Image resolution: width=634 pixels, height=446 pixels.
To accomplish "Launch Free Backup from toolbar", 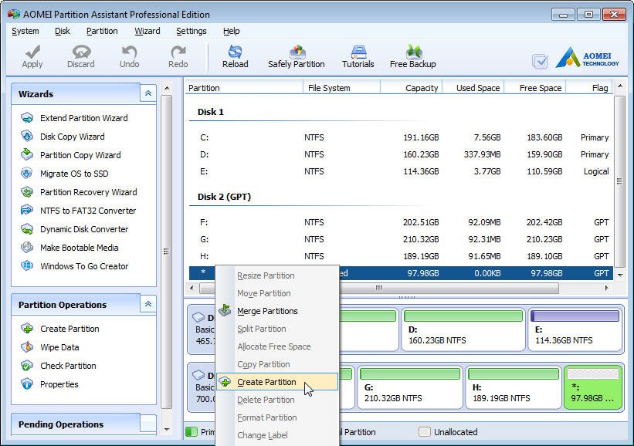I will click(x=413, y=56).
